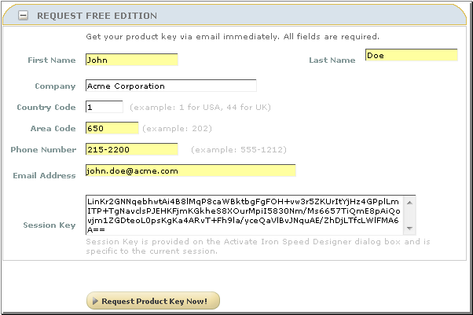Focus the First Name field containing John
Viewport: 473px width, 315px height.
131,60
